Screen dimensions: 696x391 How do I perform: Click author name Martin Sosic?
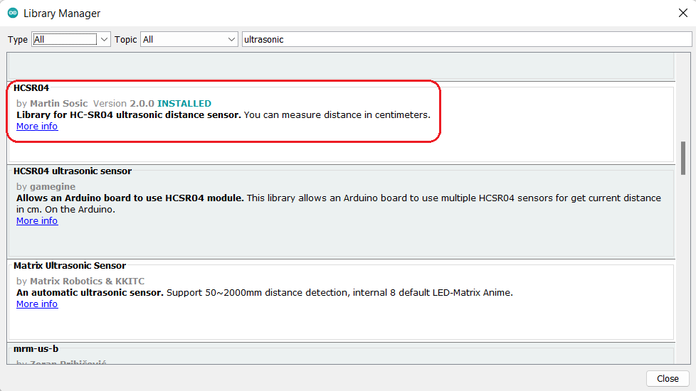click(58, 103)
